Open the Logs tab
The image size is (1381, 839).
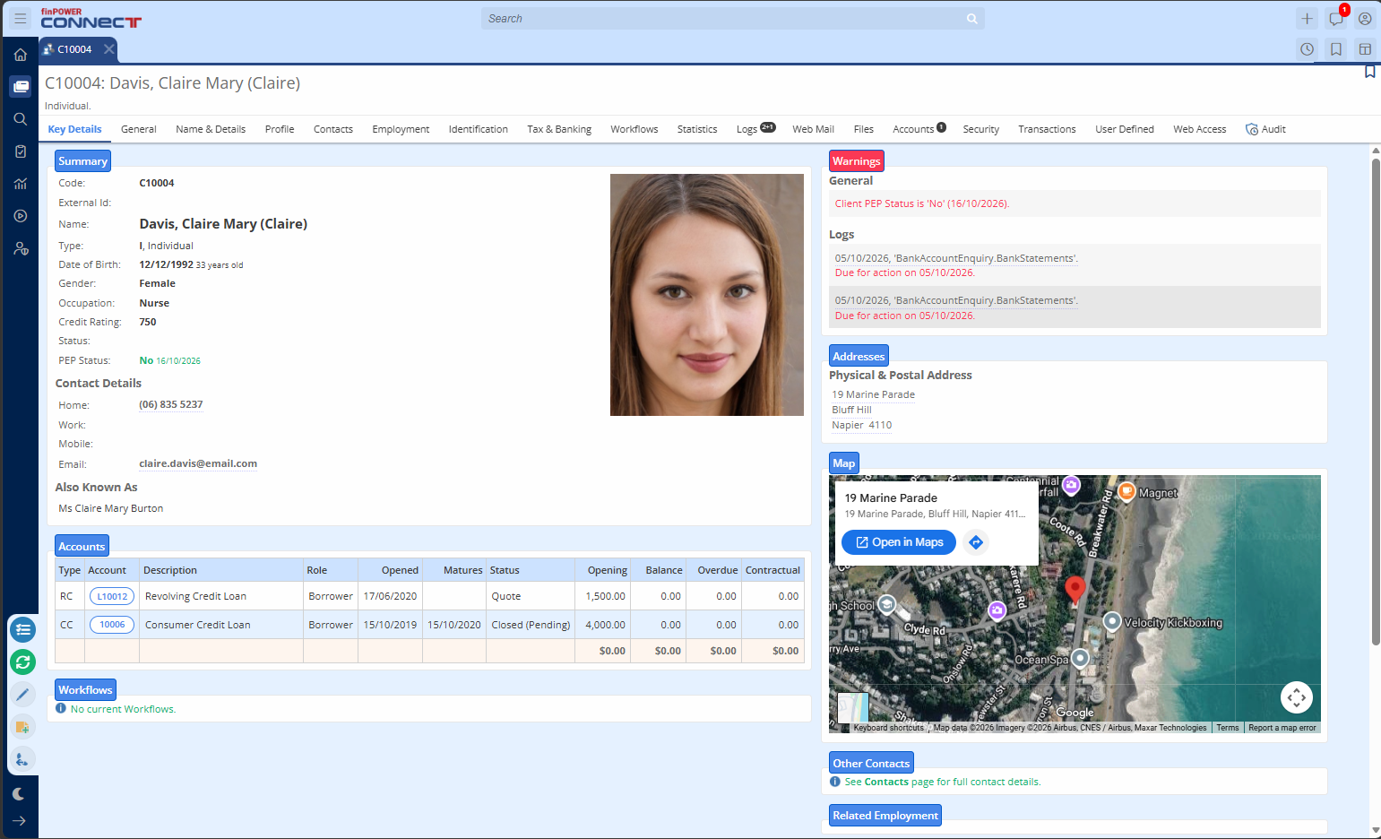coord(755,129)
